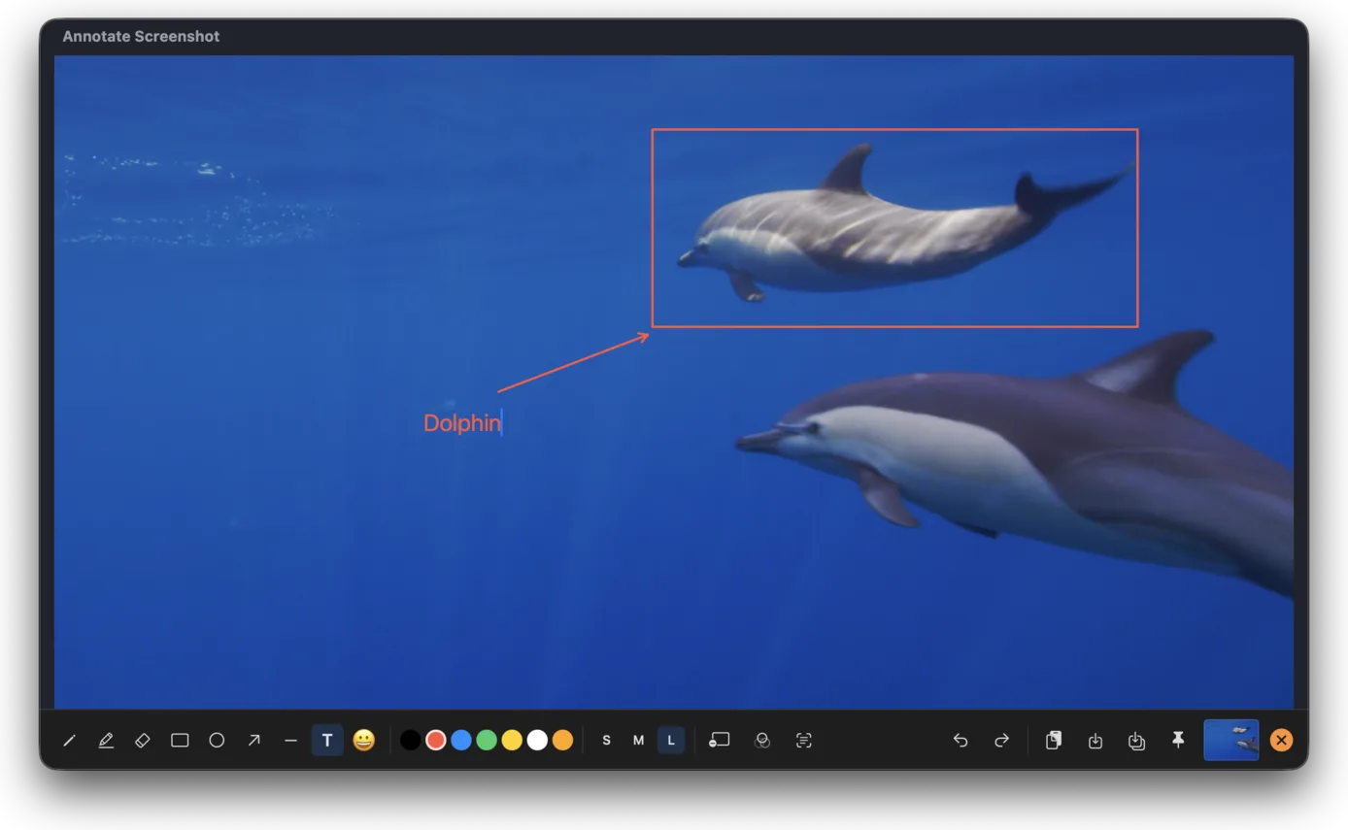Select the circle shape tool

click(x=217, y=741)
